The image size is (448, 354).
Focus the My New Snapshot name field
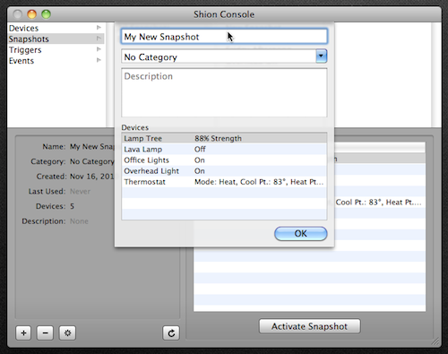point(224,37)
